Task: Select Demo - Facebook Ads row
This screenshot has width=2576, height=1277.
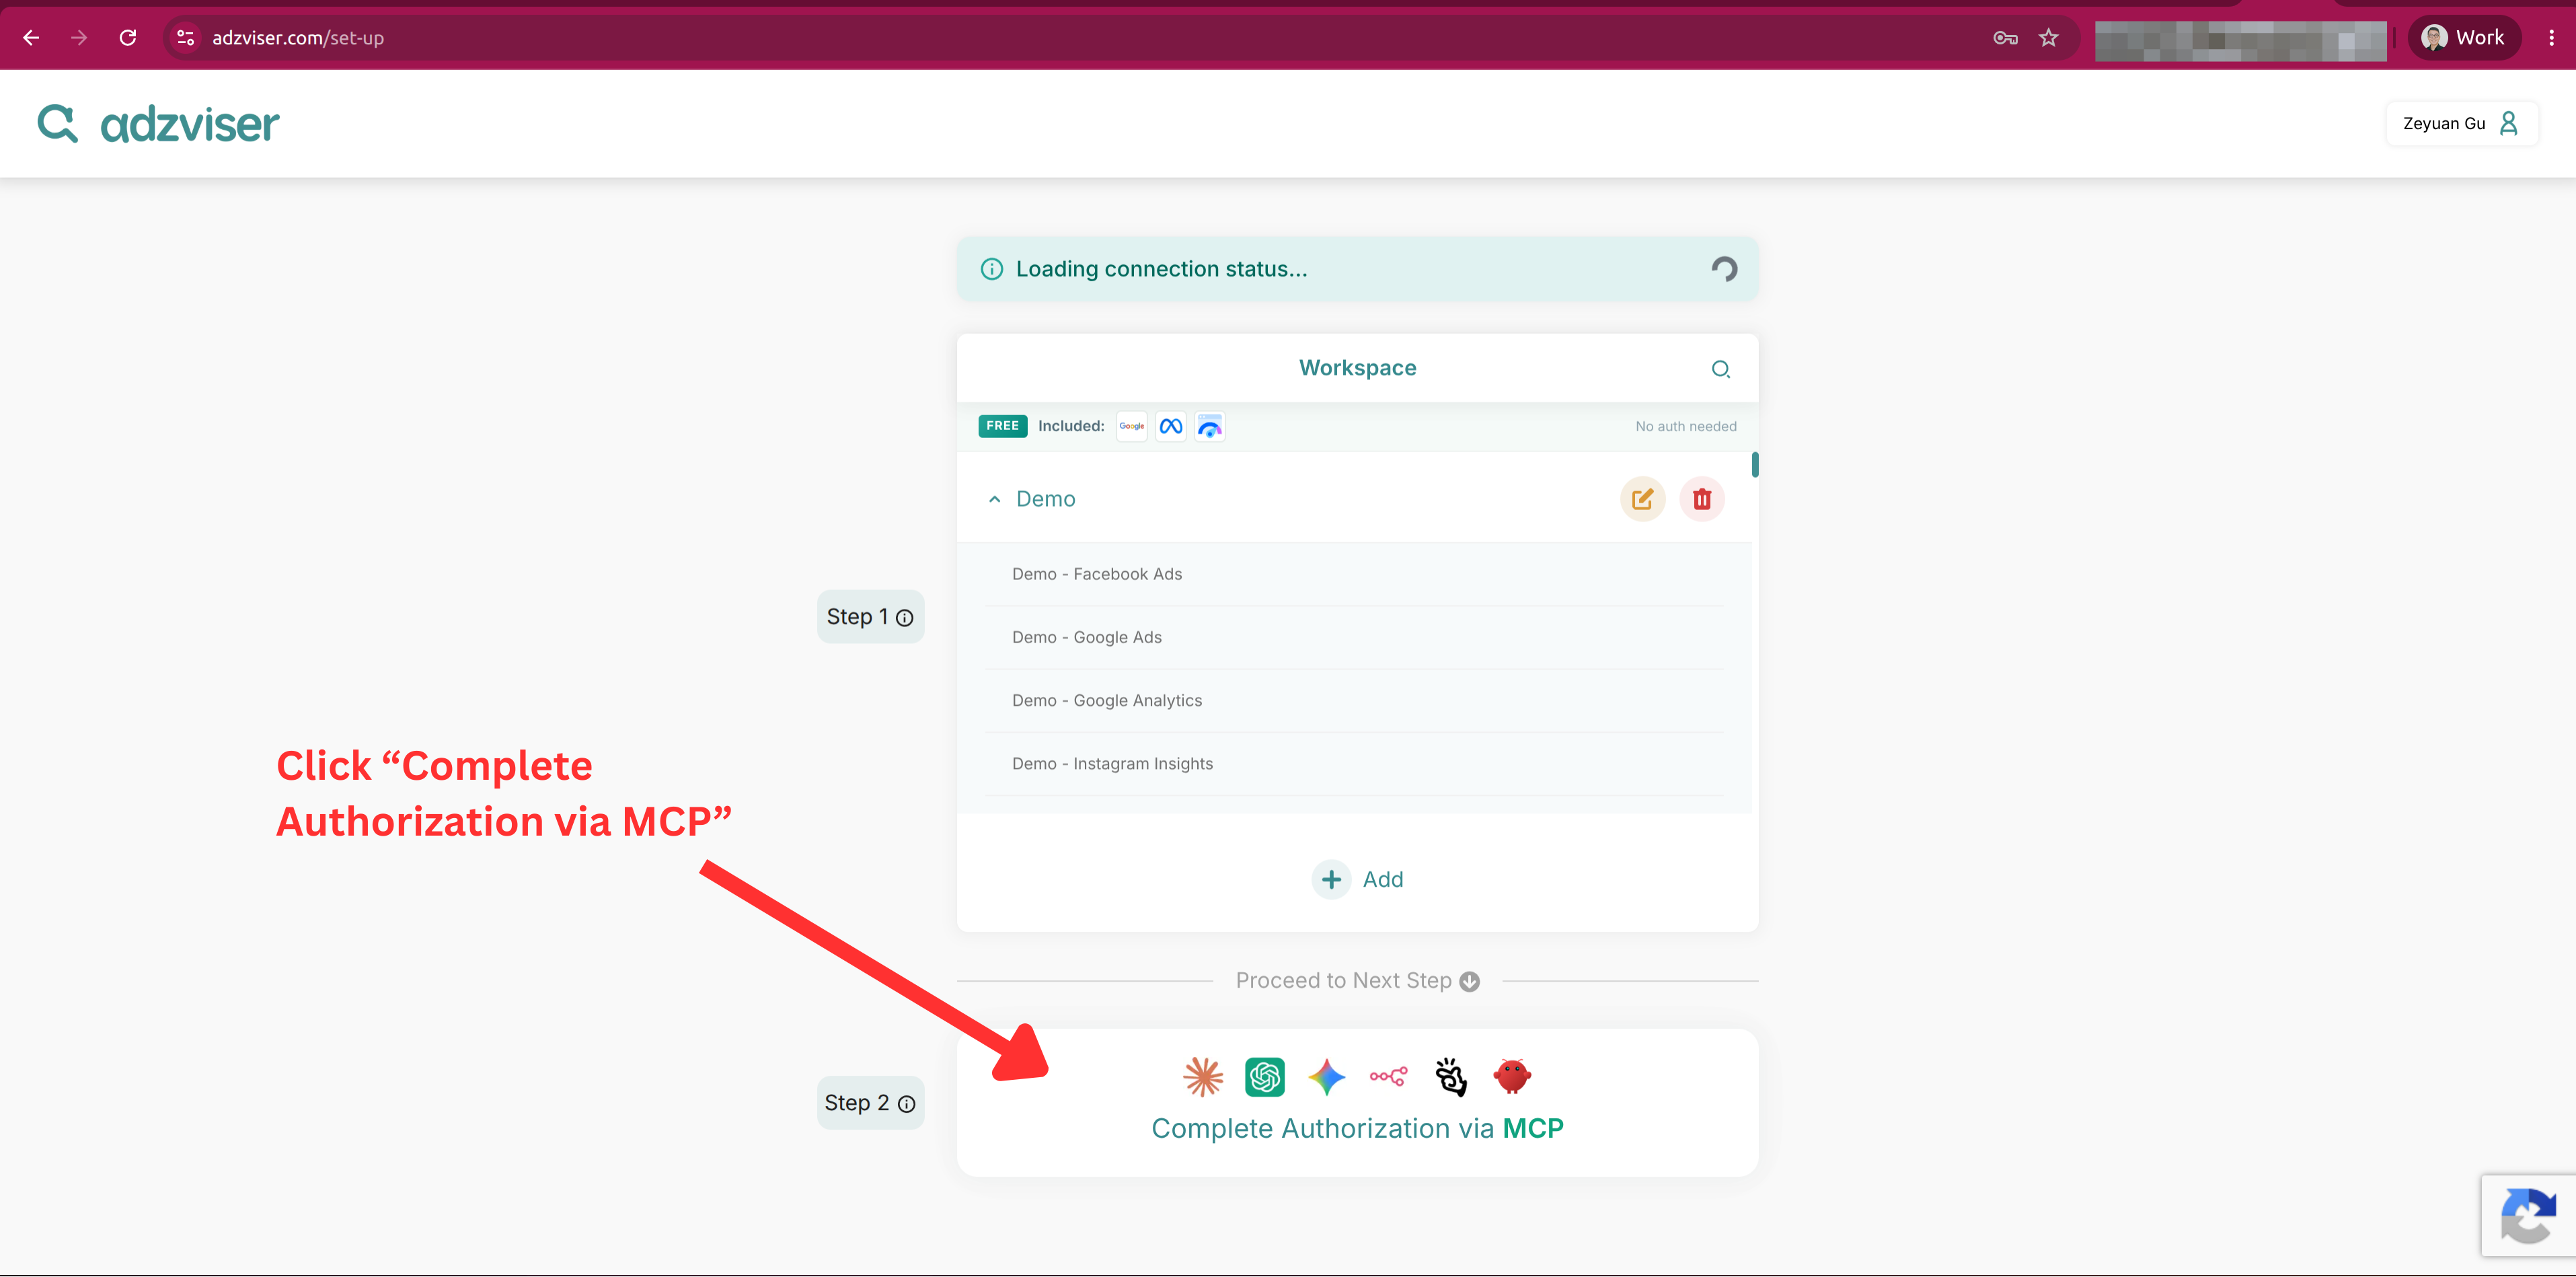Action: 1354,574
